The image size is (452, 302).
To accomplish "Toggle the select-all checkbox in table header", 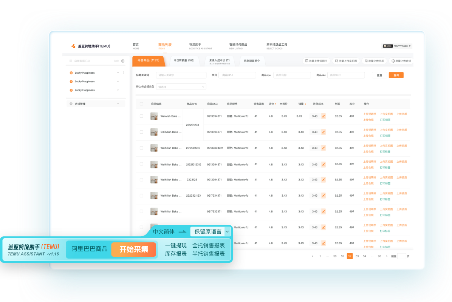I will pos(142,104).
